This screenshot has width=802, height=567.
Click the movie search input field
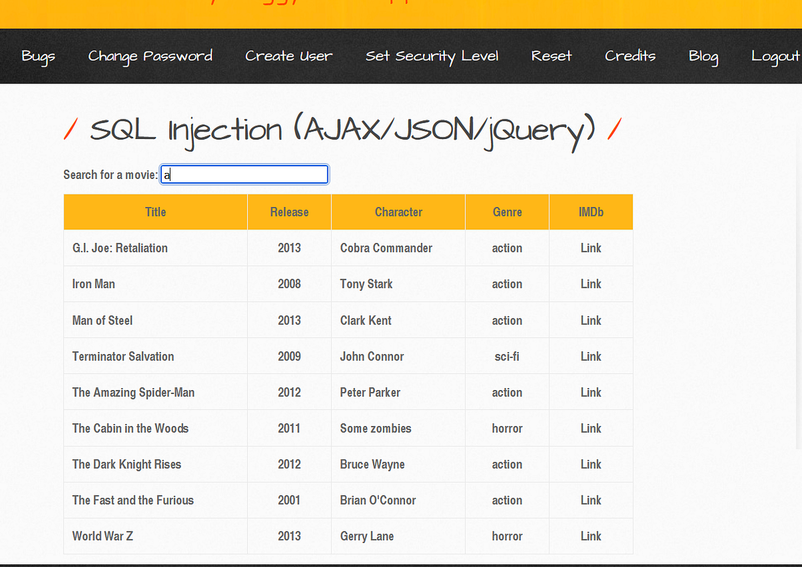(x=244, y=174)
